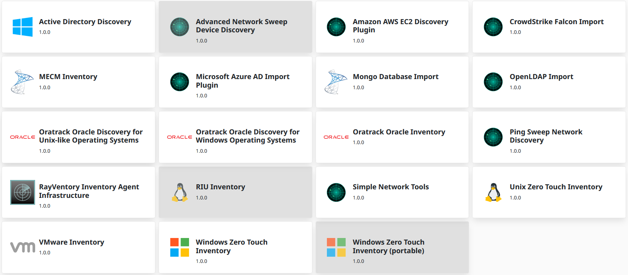Image resolution: width=628 pixels, height=275 pixels.
Task: Click the Mongo Database Import icon
Action: coord(336,82)
